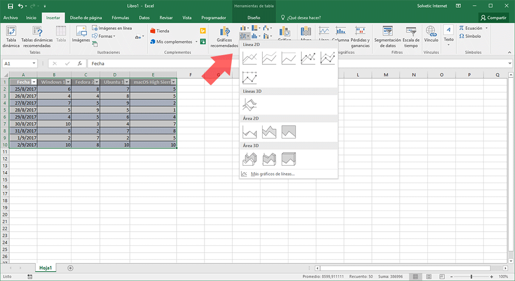Screen dimensions: 515x281
Task: Open the Diseño table tools tab
Action: coord(253,17)
